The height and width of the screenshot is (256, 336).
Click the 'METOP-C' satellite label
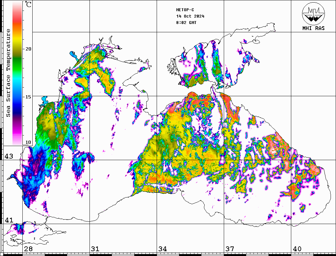[x=185, y=10]
